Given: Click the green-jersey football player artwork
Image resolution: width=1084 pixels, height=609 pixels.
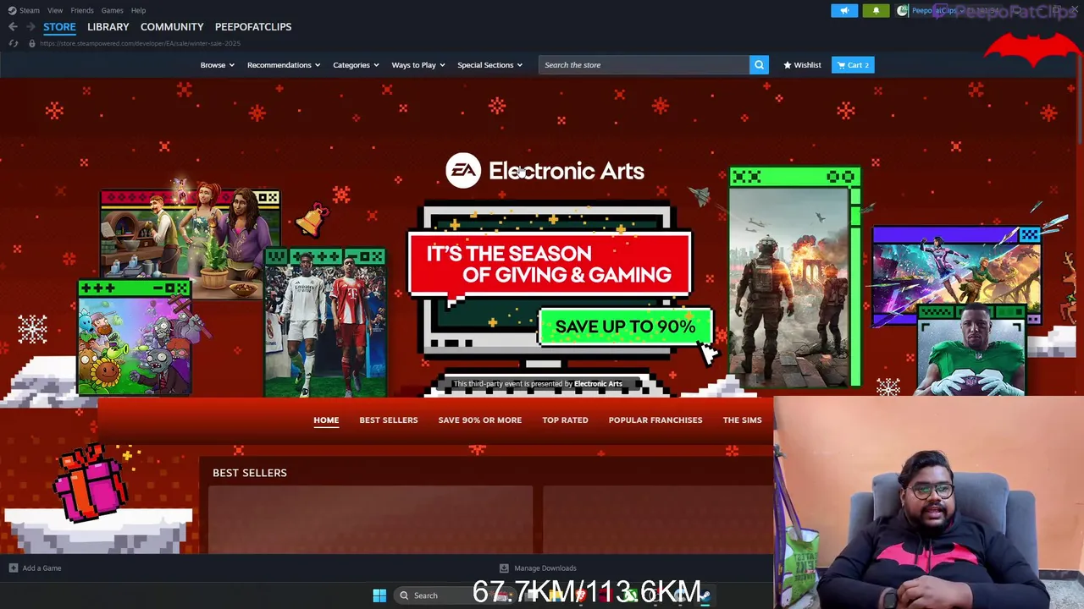Looking at the screenshot, I should tap(972, 351).
